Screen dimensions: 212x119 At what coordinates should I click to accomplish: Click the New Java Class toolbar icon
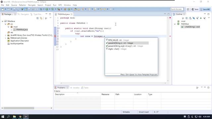pos(69,9)
